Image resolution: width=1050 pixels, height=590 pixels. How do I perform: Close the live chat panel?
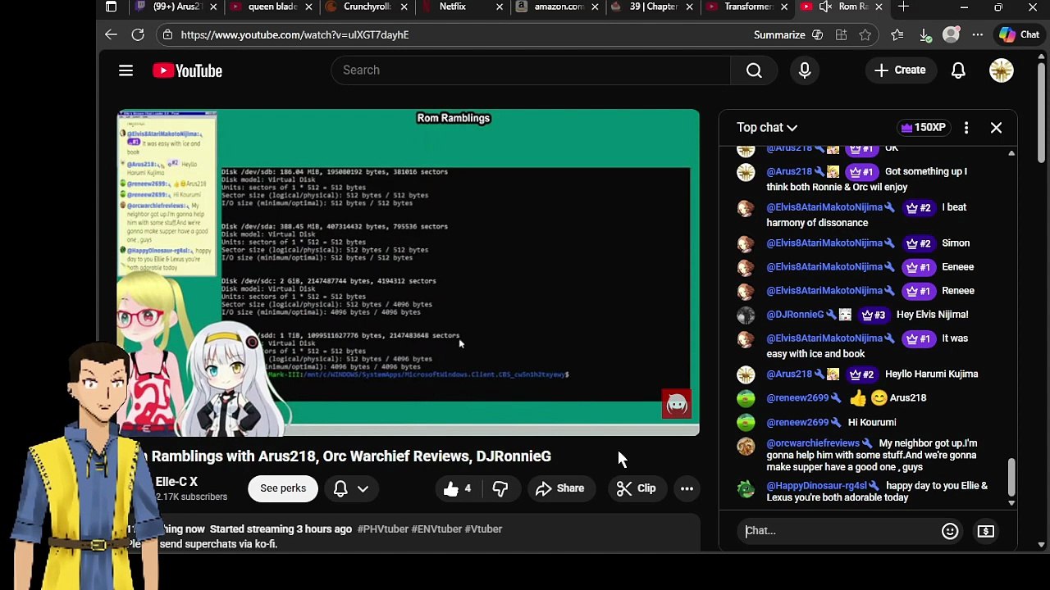coord(996,128)
